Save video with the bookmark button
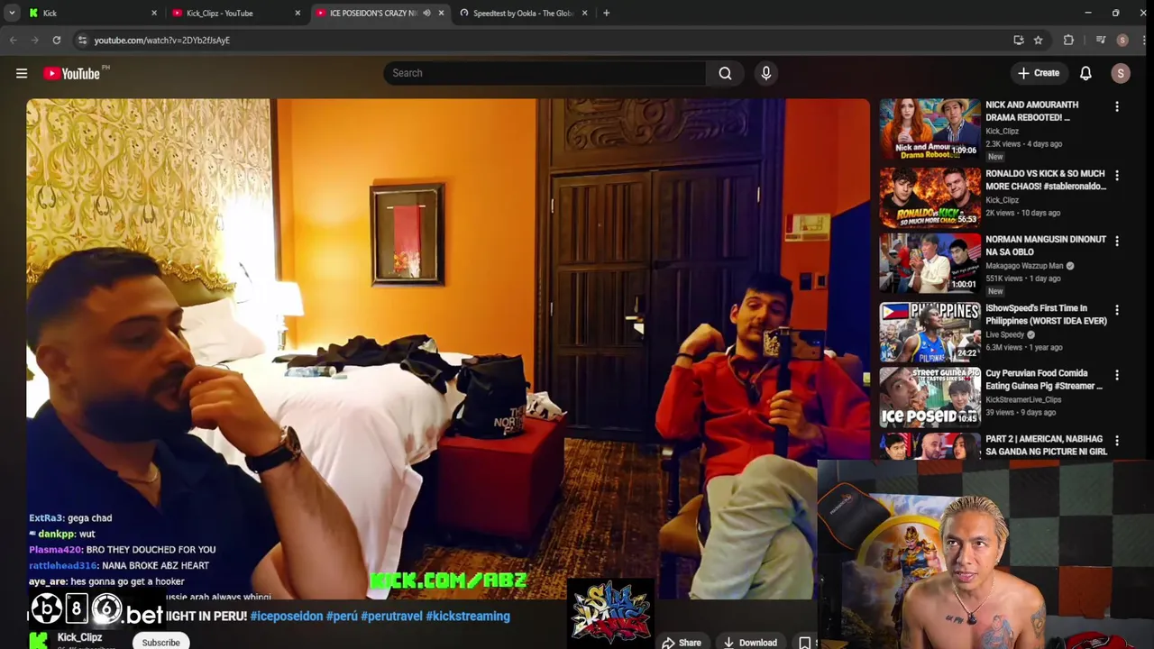1154x649 pixels. [804, 642]
